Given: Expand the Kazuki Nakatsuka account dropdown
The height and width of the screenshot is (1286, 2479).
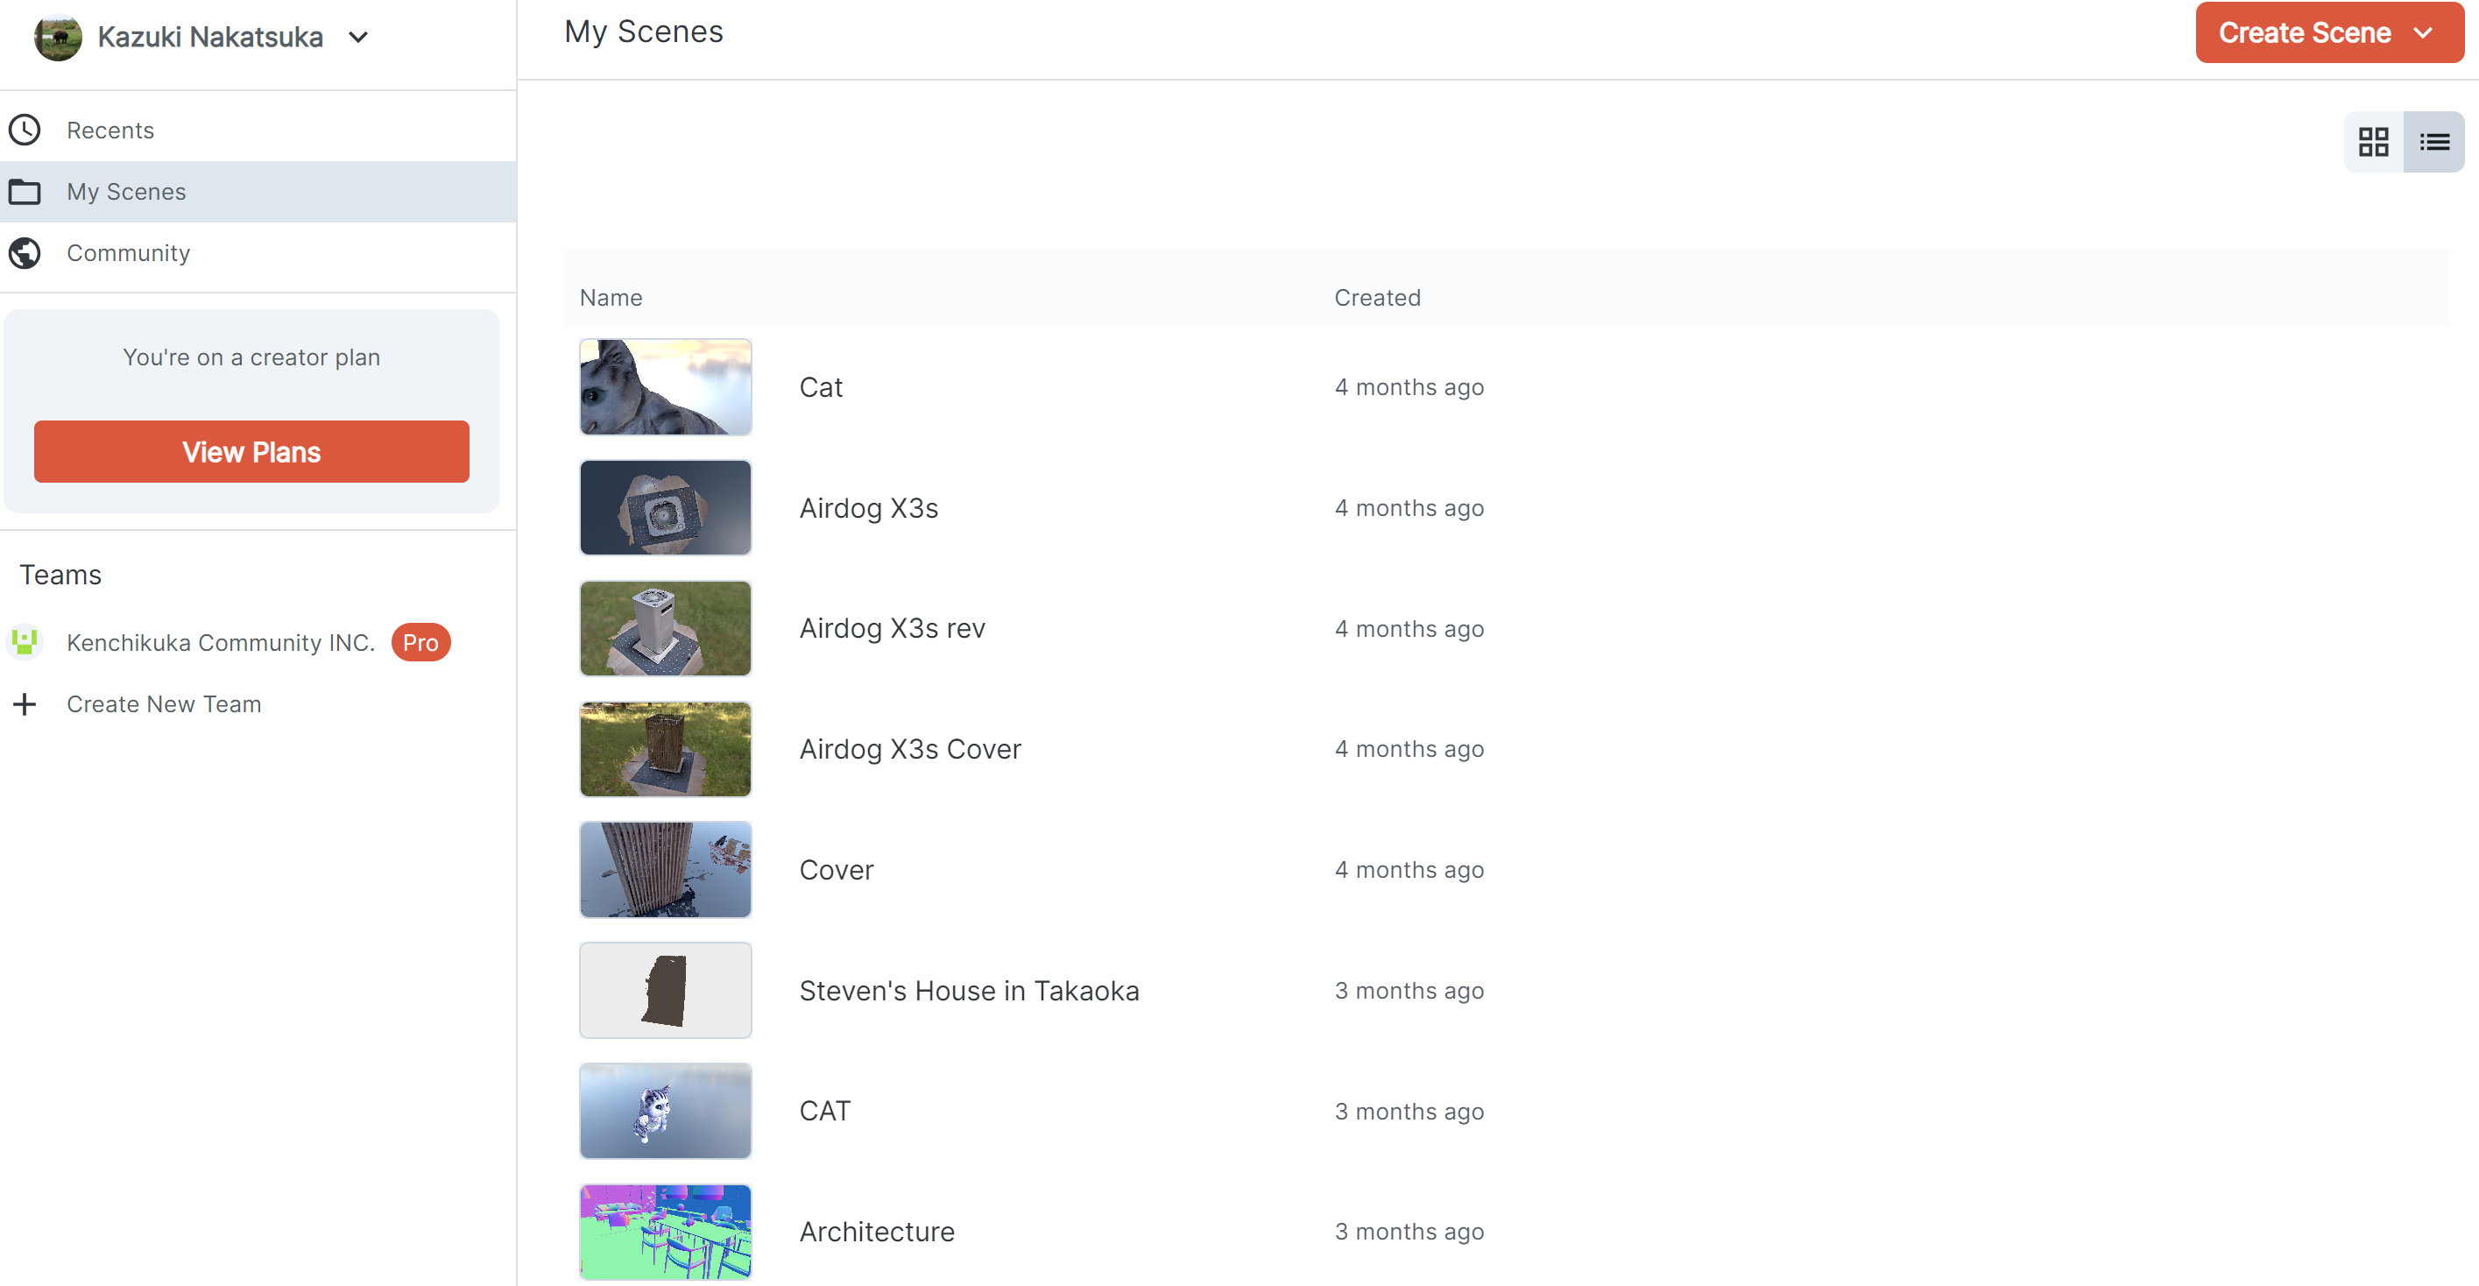Looking at the screenshot, I should [x=358, y=38].
